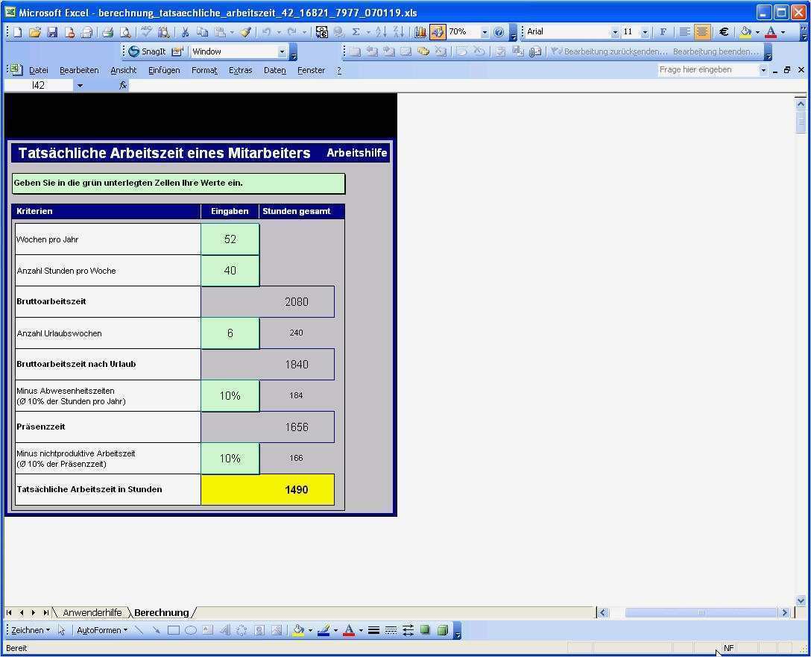This screenshot has width=811, height=657.
Task: Apply the formatting toolbar red font color A
Action: (771, 32)
